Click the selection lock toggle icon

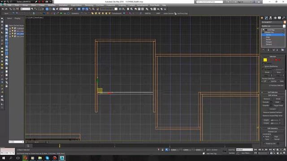pos(162,150)
